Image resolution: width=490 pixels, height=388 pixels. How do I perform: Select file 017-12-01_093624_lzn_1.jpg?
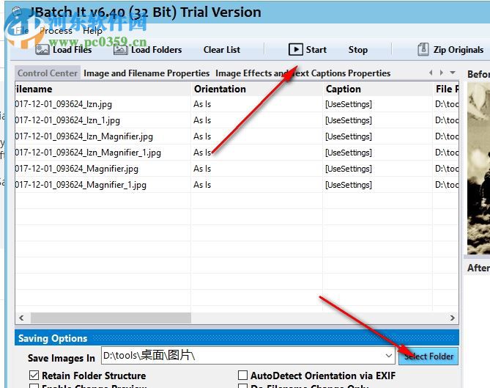click(67, 120)
